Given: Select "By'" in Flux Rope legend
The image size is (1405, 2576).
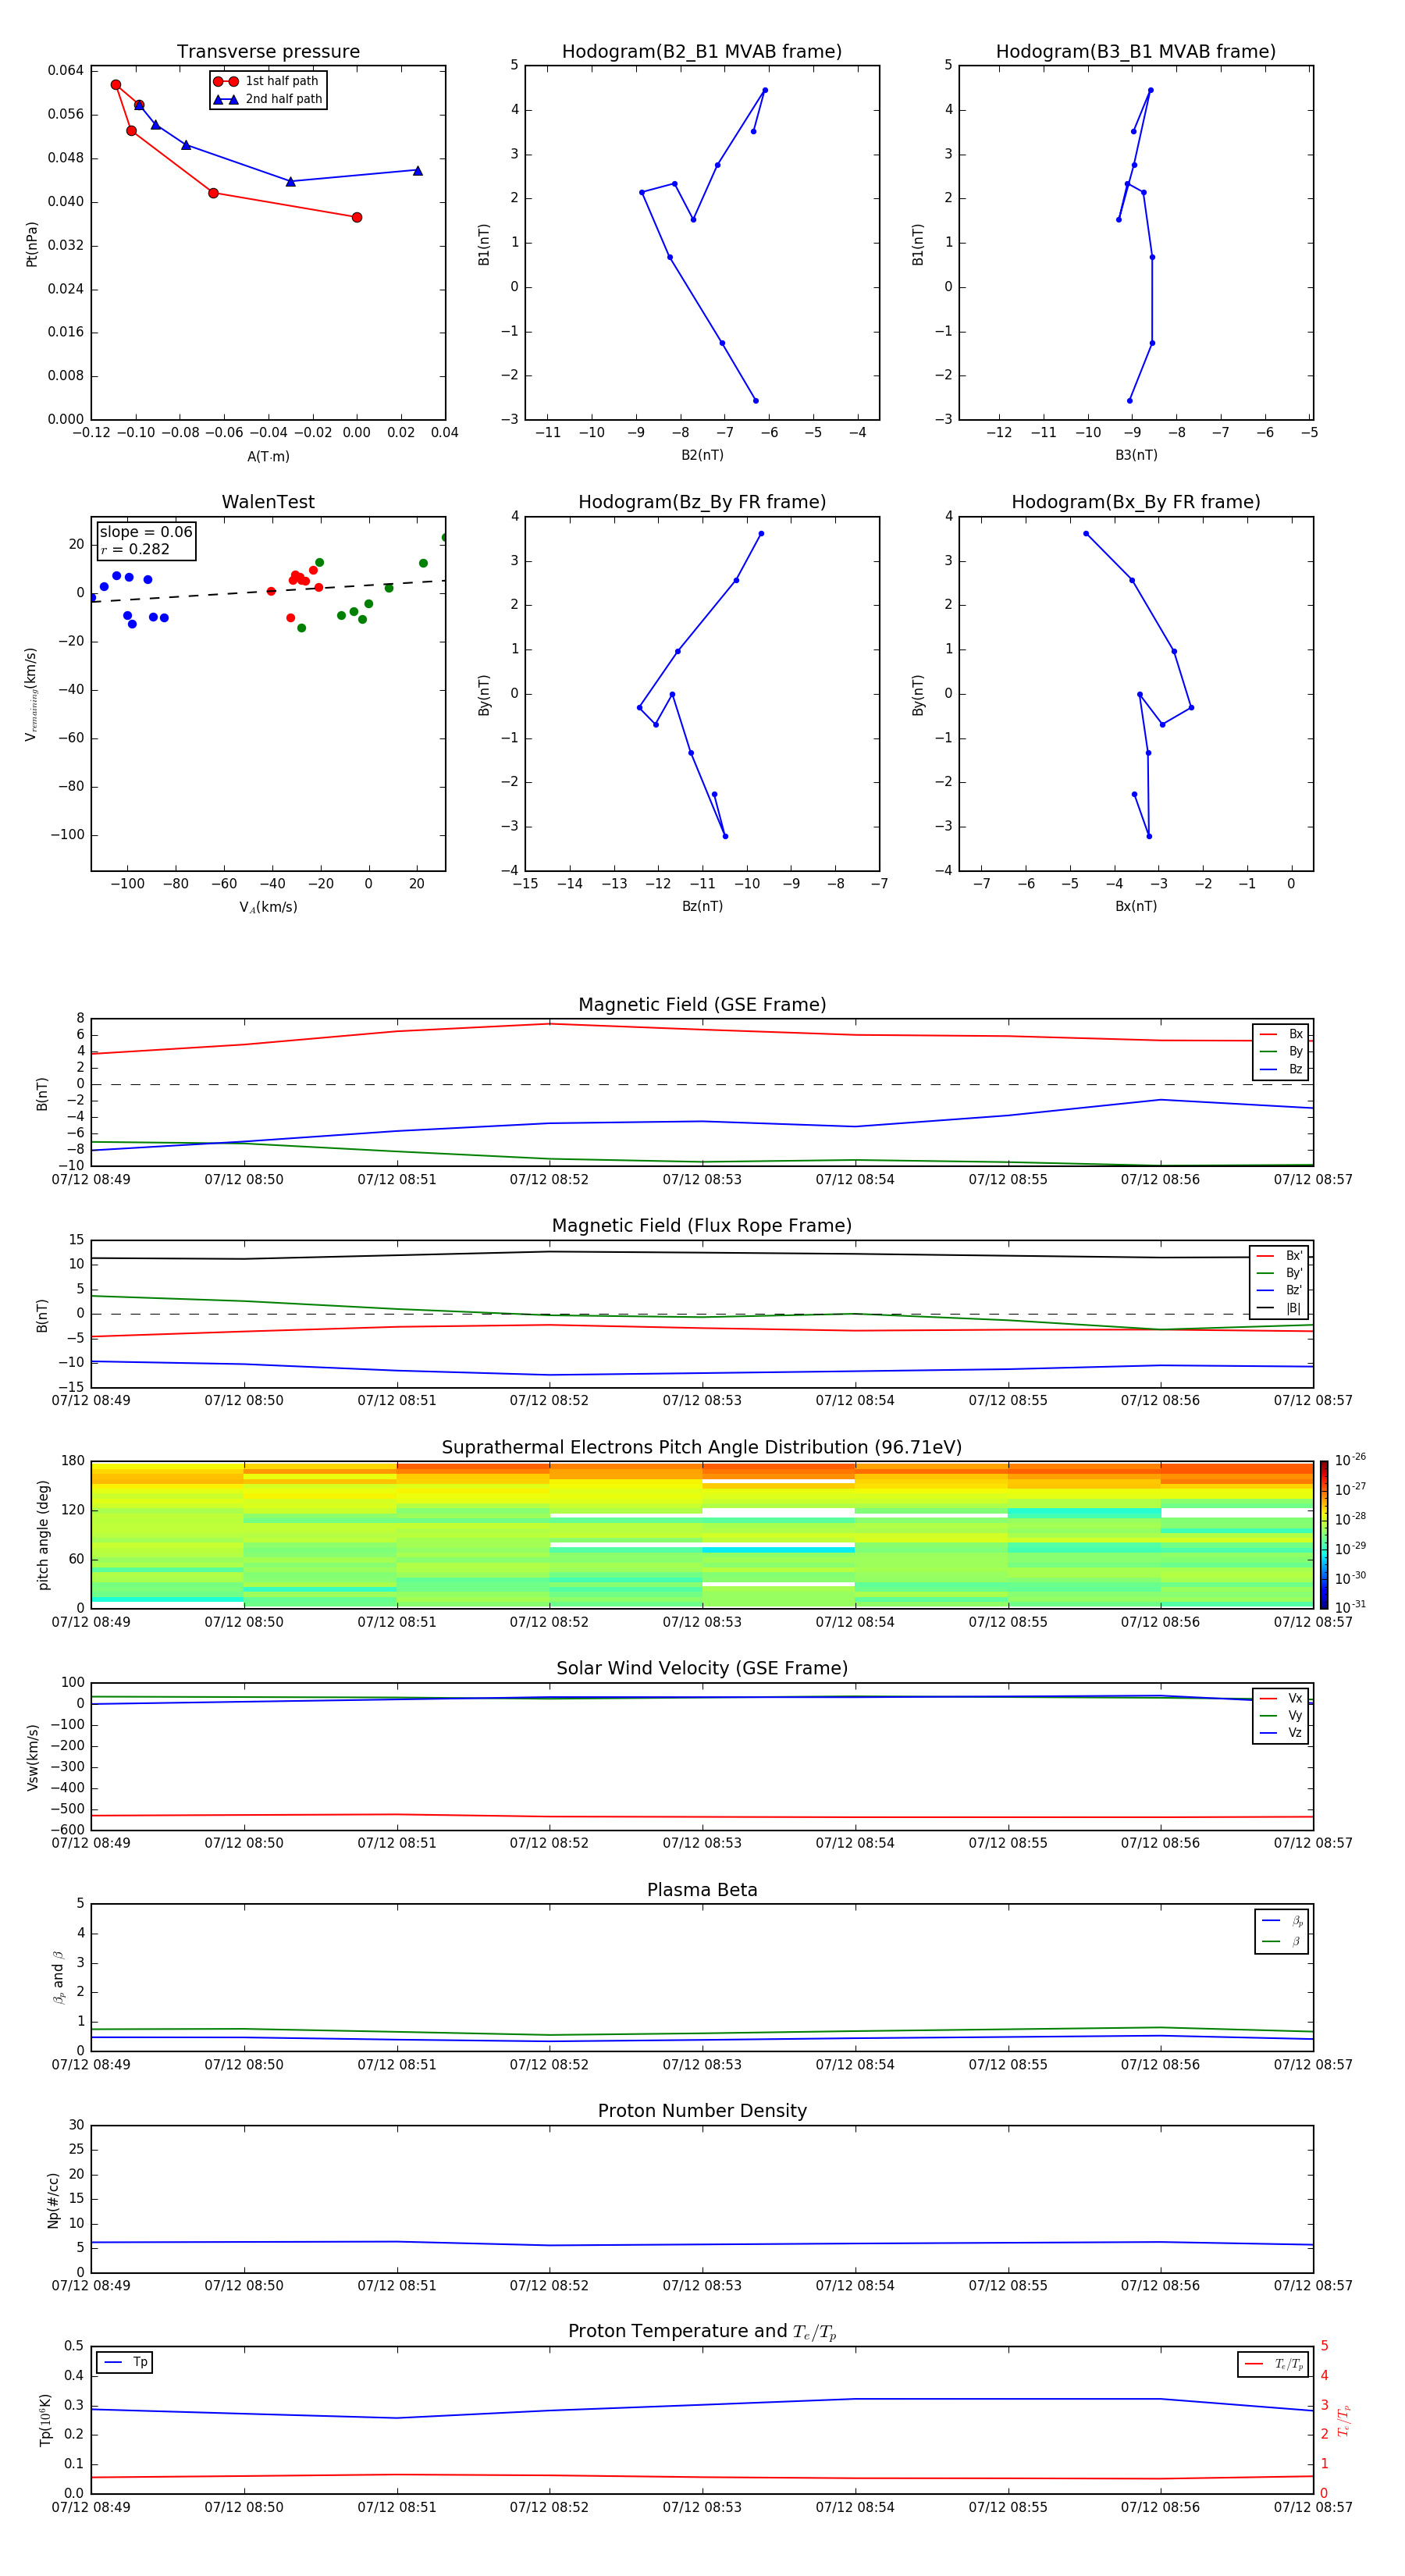Looking at the screenshot, I should pos(1279,1273).
